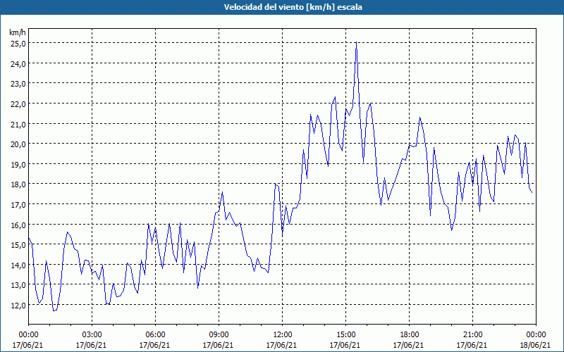Select the '03:00' x-axis time label
Screen dimensions: 564x352
(92, 335)
